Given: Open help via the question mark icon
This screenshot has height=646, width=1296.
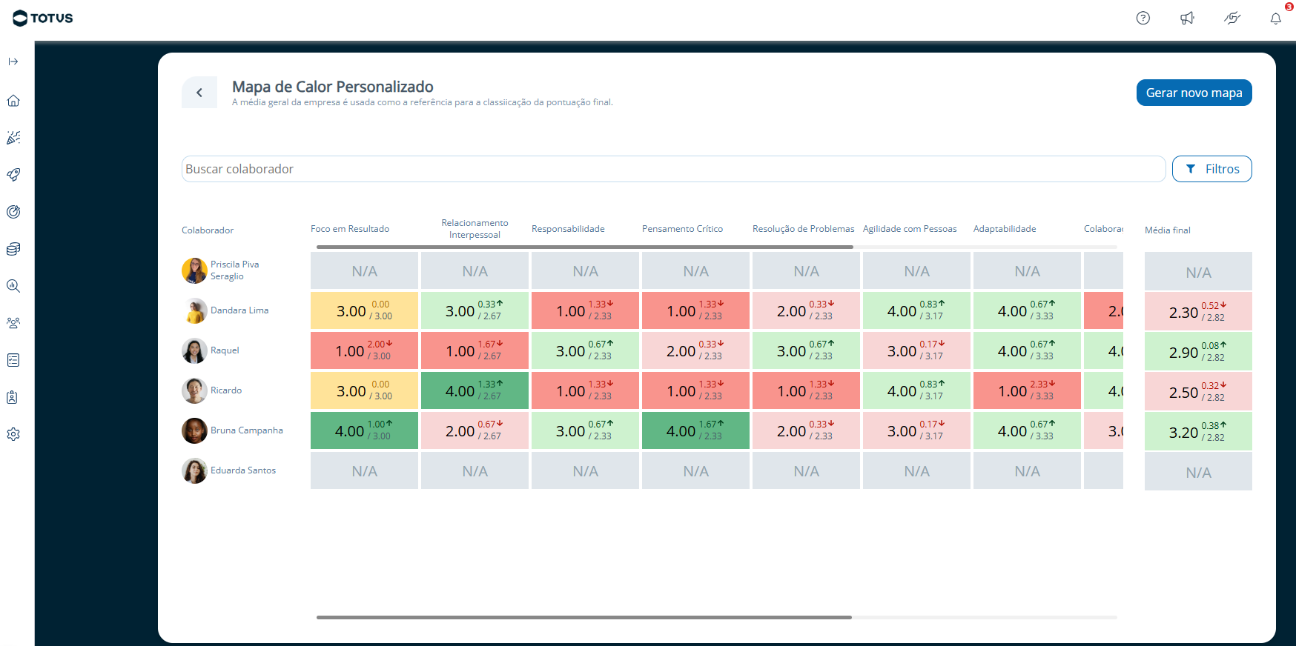Looking at the screenshot, I should pos(1143,19).
